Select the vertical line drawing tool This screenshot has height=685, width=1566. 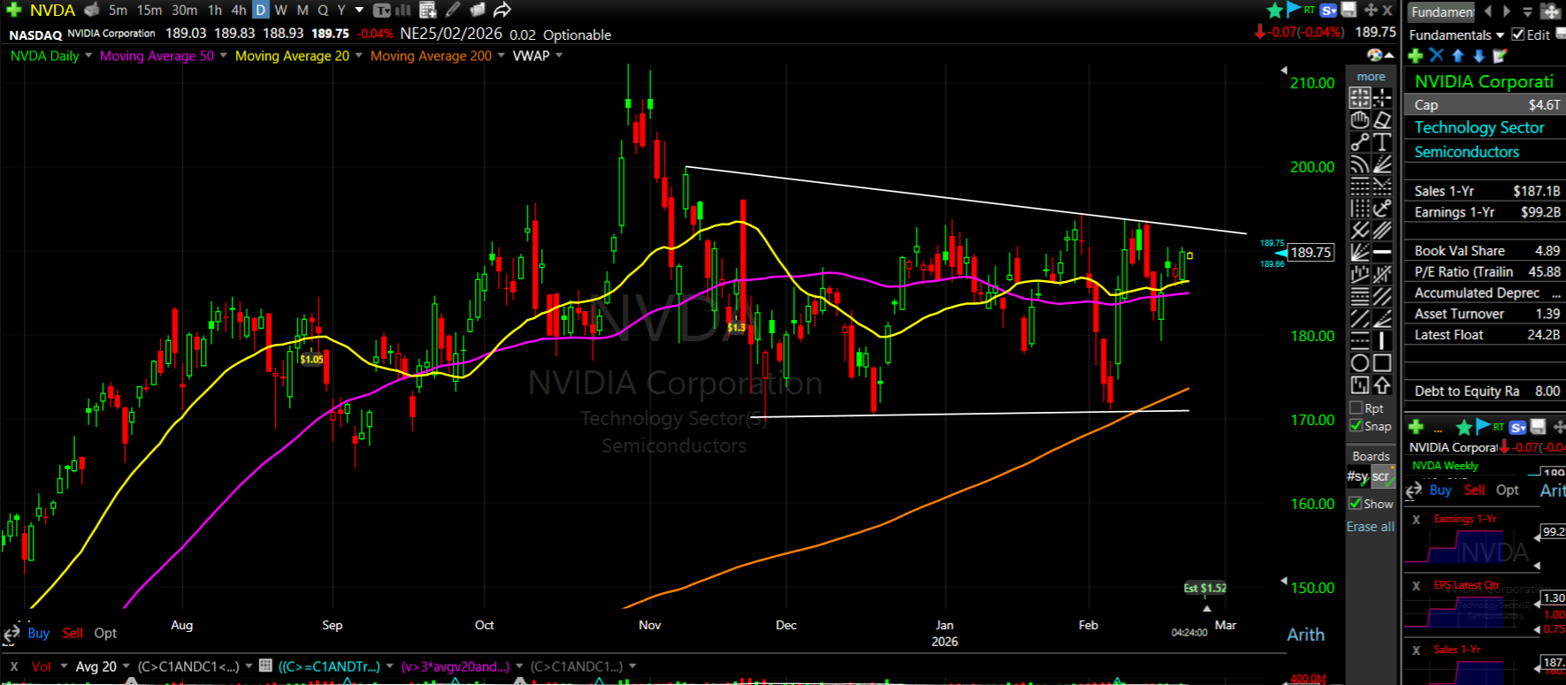tap(1382, 340)
